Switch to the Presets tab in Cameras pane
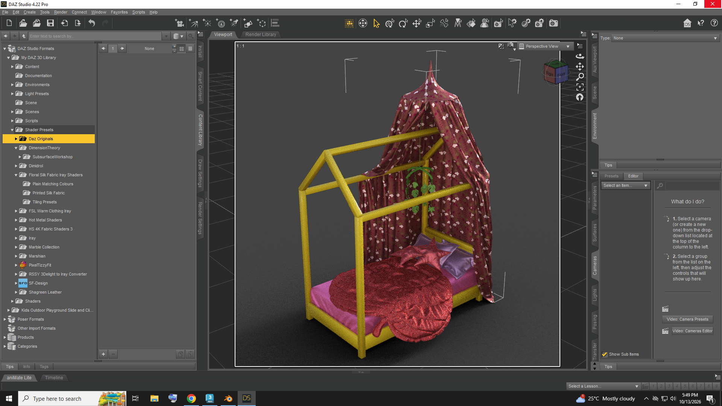Image resolution: width=722 pixels, height=406 pixels. (x=611, y=176)
